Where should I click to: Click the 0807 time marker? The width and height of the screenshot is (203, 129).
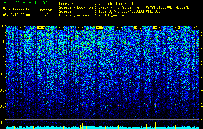(138, 28)
